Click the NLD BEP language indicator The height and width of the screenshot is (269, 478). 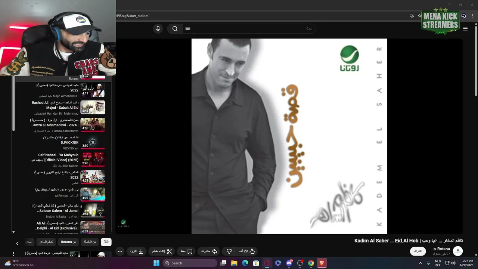coord(438,263)
